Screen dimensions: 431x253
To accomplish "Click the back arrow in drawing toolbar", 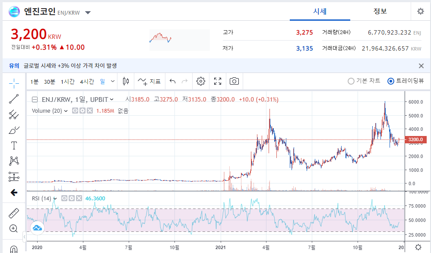I will point(14,193).
